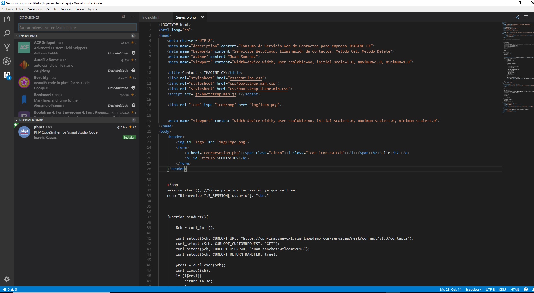Open HTML preview from editor toolbar
This screenshot has width=534, height=293.
point(517,17)
